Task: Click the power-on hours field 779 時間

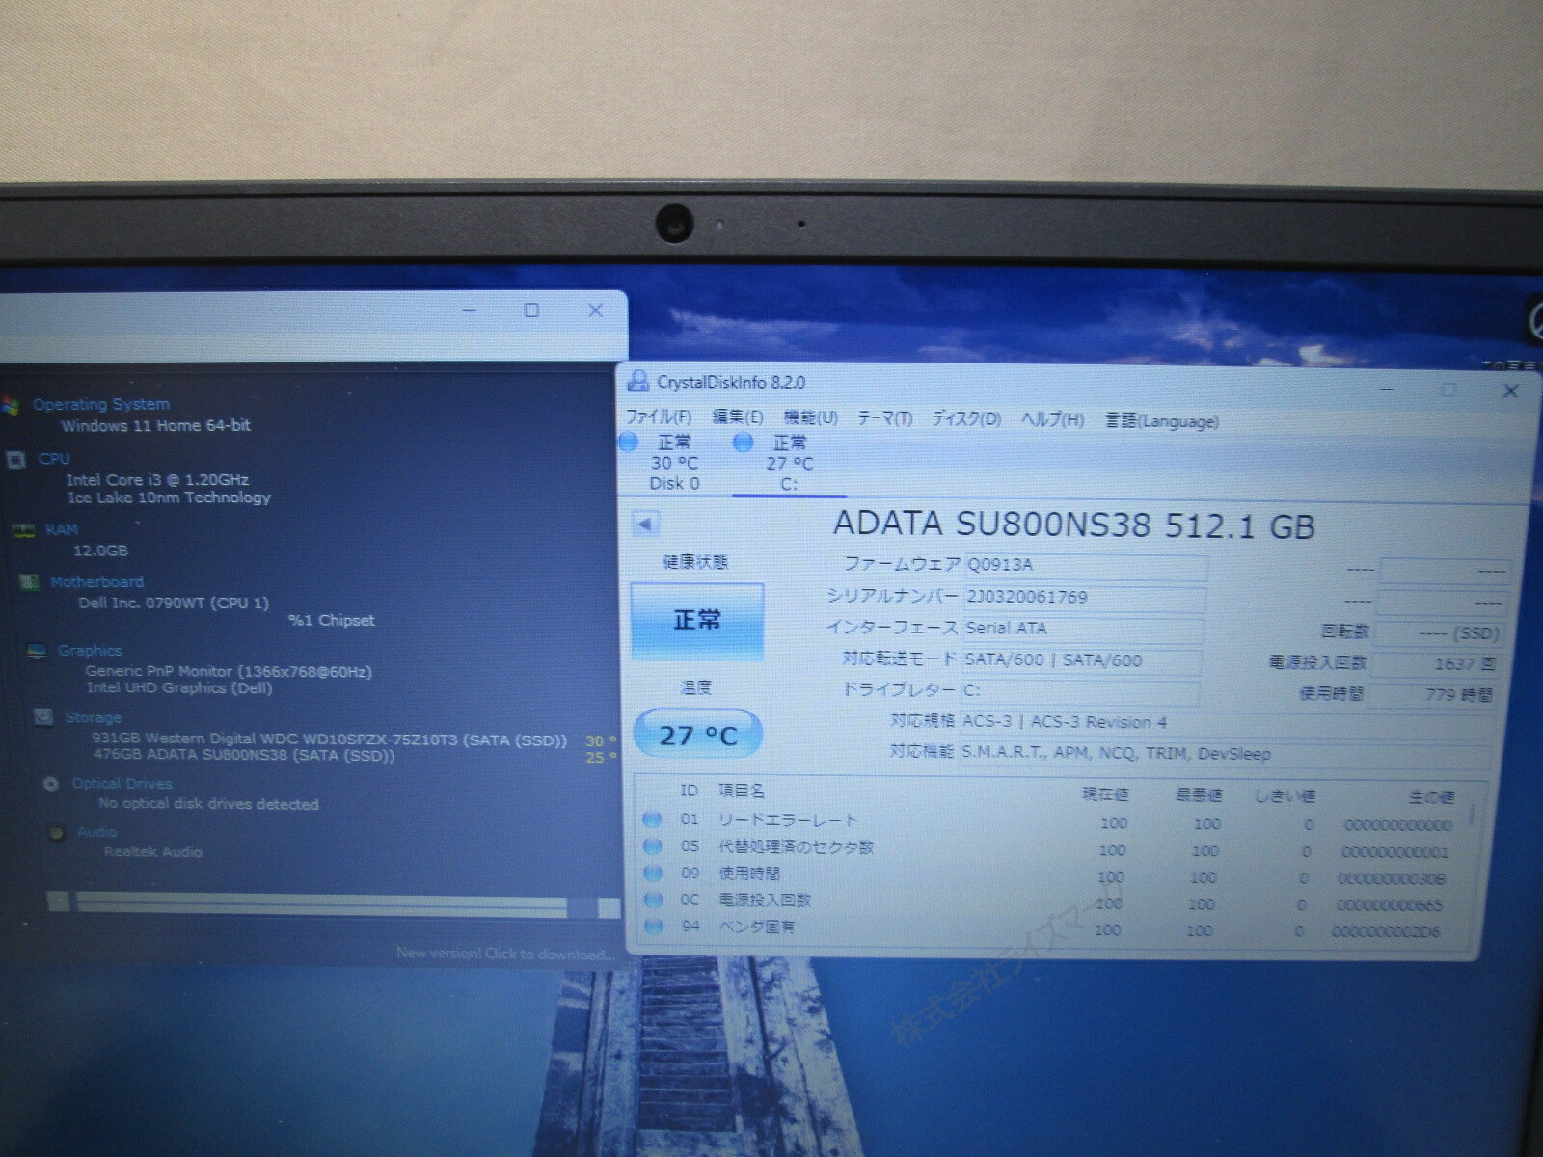Action: click(1432, 695)
